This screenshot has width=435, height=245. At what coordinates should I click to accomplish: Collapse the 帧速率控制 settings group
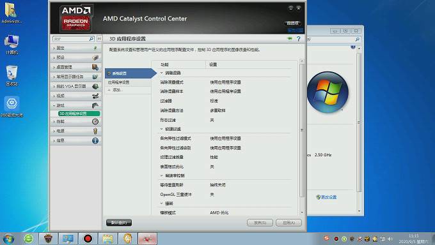(162, 175)
